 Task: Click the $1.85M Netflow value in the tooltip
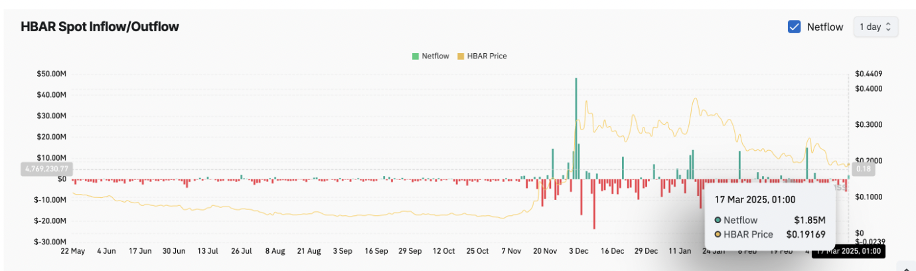coord(809,220)
